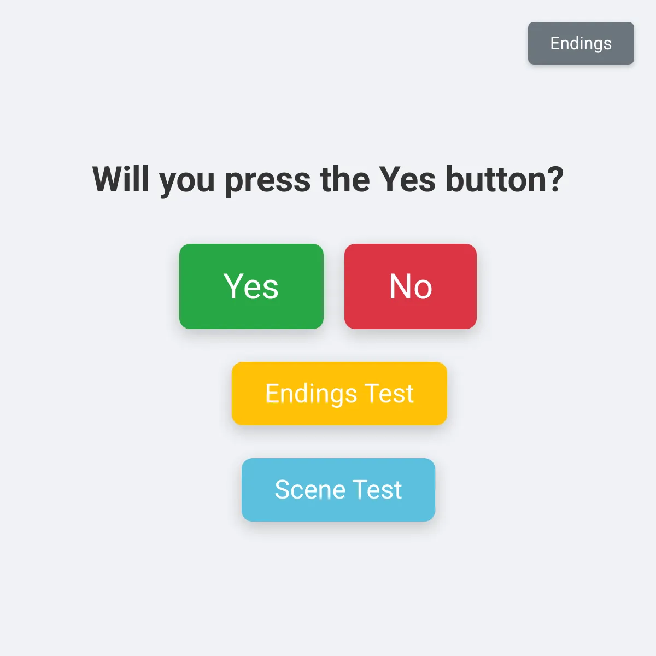Screen dimensions: 656x656
Task: Open the gray Endings button
Action: pos(581,43)
